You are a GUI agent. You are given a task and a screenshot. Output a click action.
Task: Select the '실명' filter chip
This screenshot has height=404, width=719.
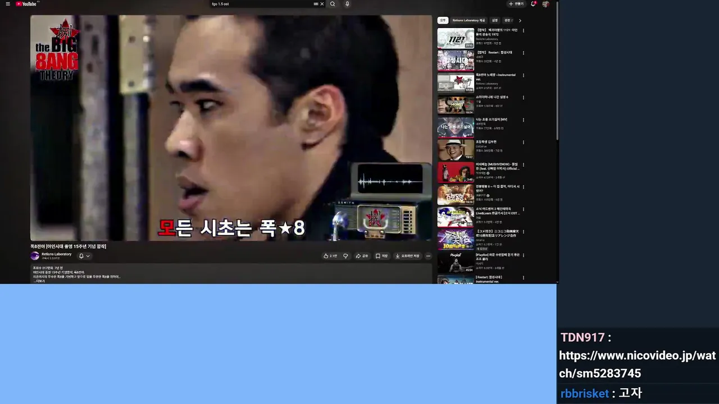coord(494,20)
